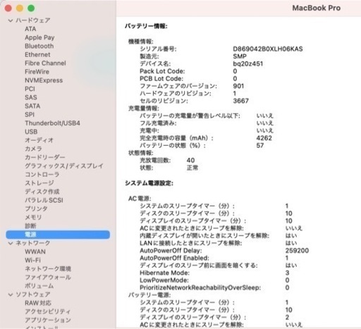This screenshot has width=361, height=329.
Task: Select the highlighted 電源 entry
Action: 58,235
